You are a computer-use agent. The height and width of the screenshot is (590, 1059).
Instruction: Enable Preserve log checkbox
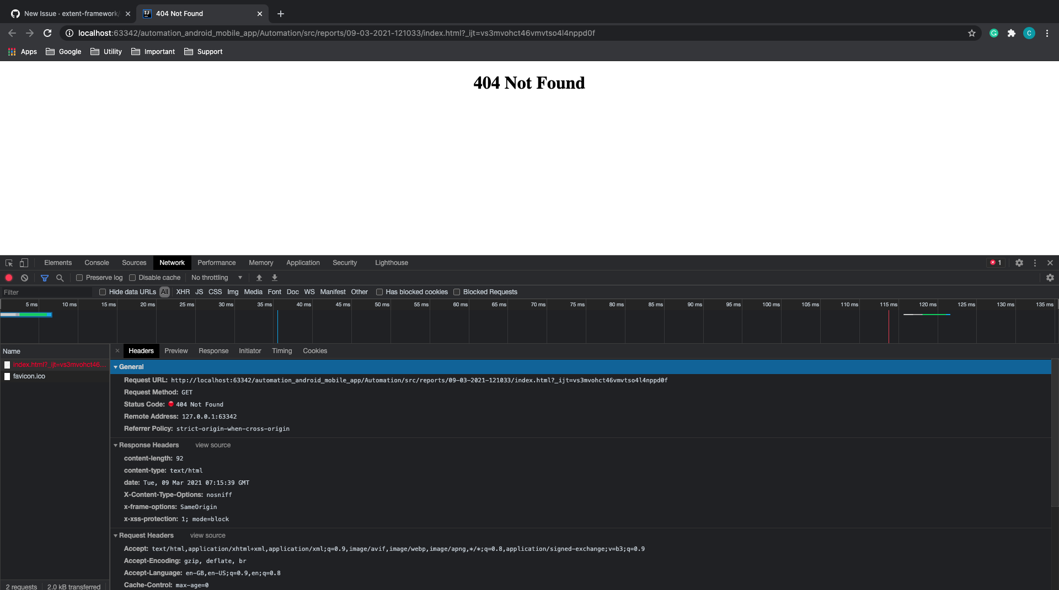79,278
